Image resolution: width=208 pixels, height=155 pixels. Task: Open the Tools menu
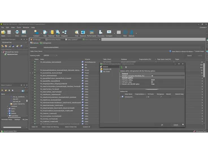(19, 28)
